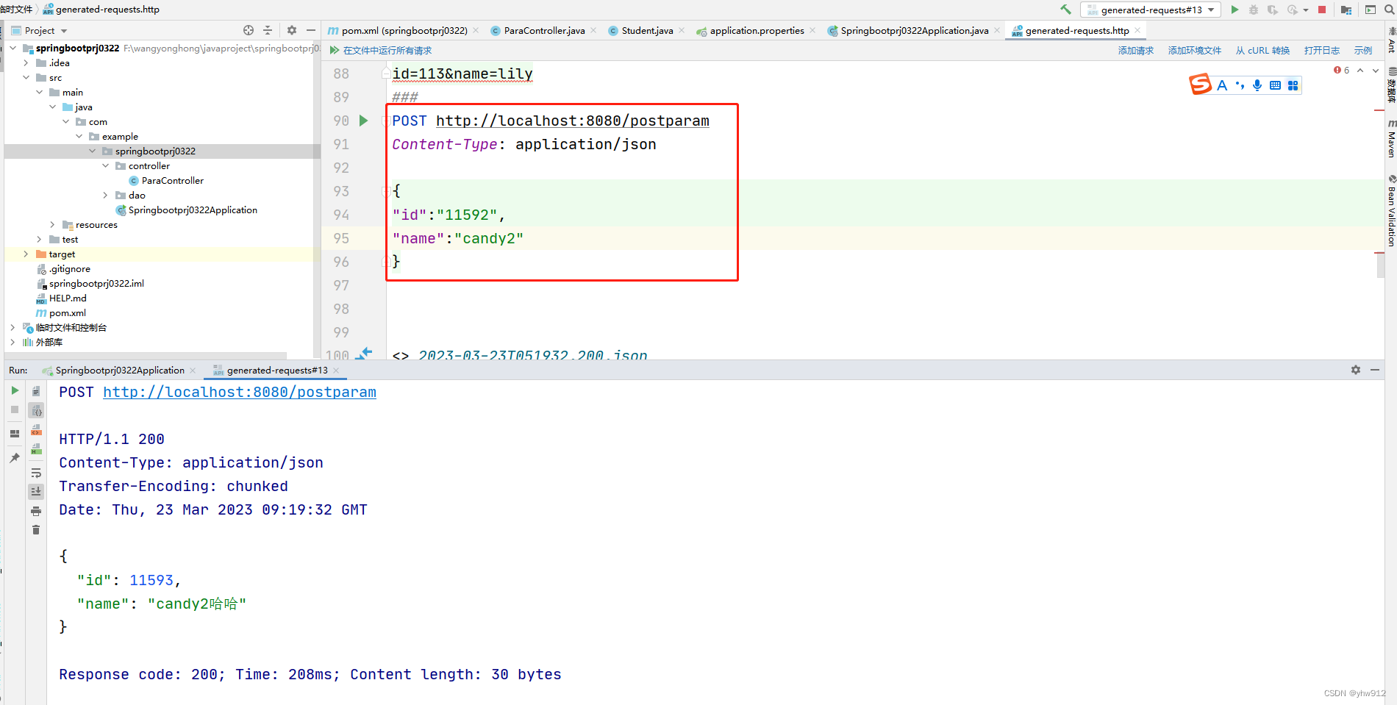Start debugging from the top toolbar bug icon

(x=1254, y=9)
